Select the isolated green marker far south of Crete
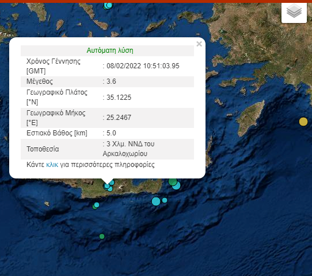The width and height of the screenshot is (312, 276). (102, 236)
